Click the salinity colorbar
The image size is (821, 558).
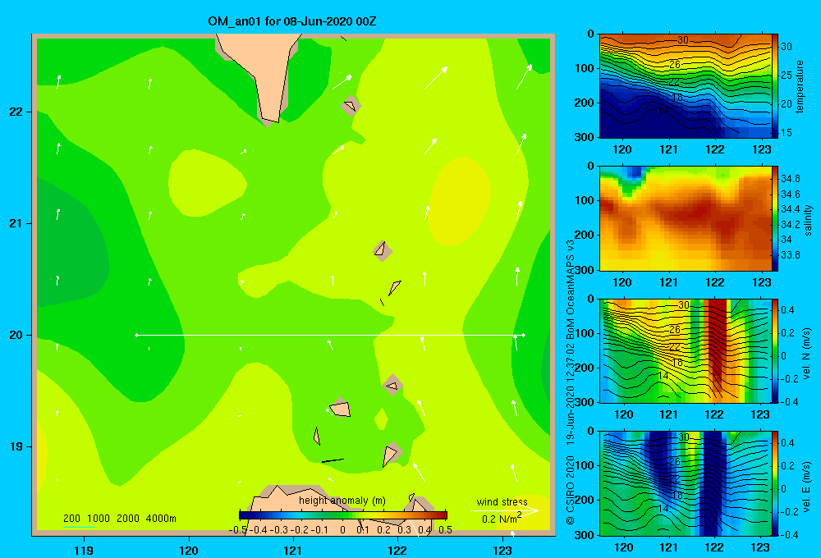point(775,218)
